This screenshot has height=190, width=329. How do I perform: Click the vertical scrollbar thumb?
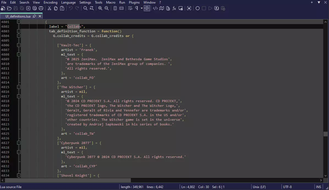pos(325,134)
